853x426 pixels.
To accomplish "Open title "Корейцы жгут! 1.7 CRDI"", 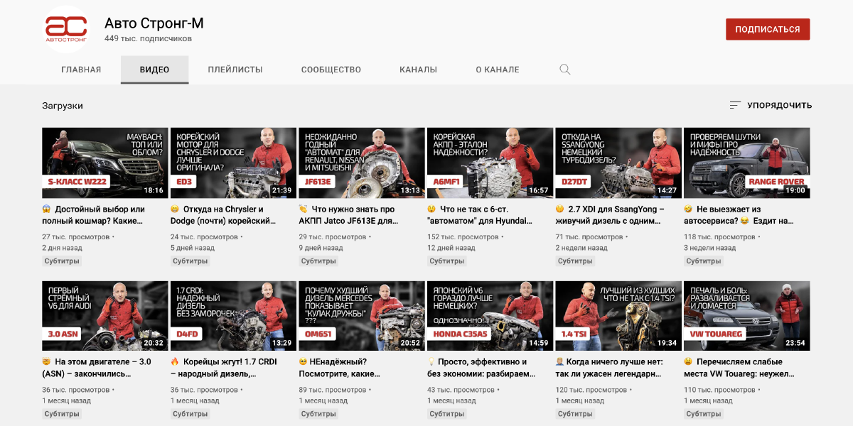I will point(223,368).
